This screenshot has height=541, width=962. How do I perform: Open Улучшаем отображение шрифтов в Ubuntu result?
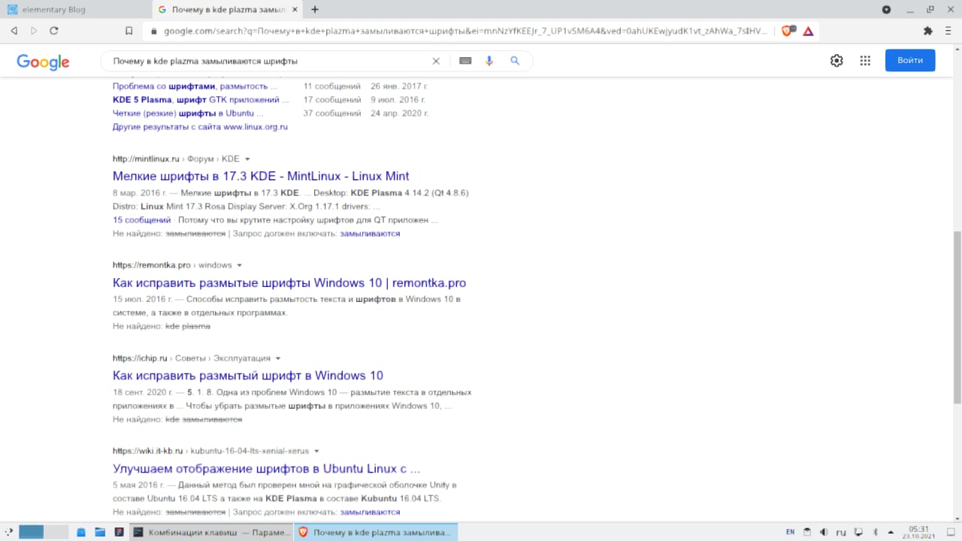tap(266, 469)
